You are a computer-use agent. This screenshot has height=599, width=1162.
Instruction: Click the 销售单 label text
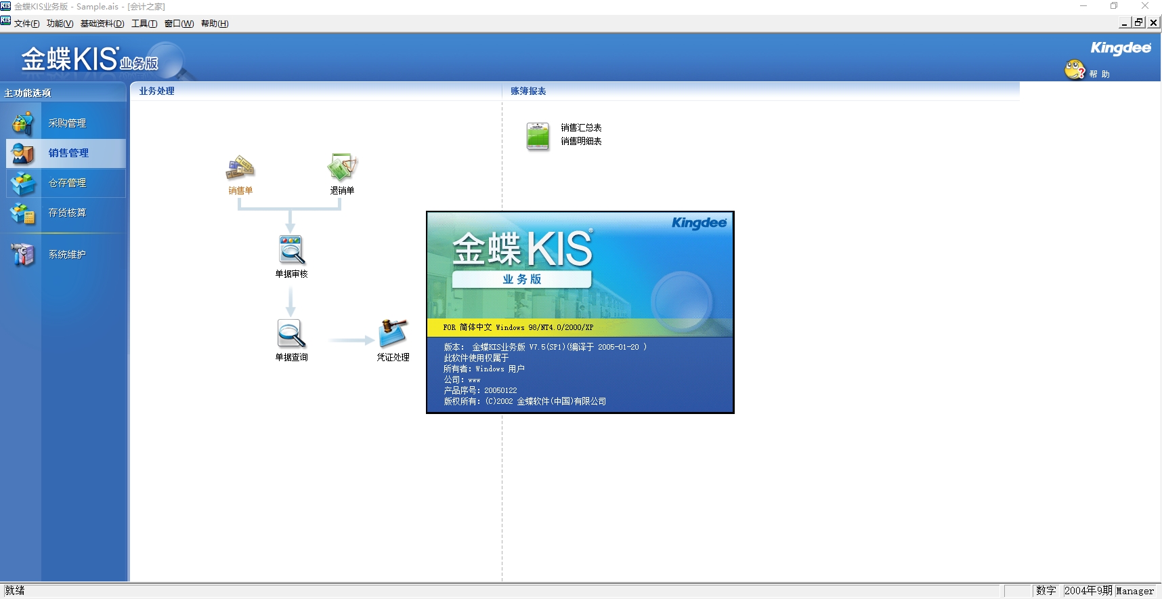tap(240, 190)
